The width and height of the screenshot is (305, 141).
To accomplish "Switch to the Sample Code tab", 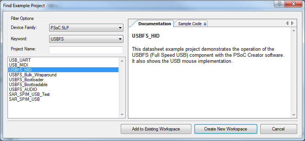I will pos(191,24).
